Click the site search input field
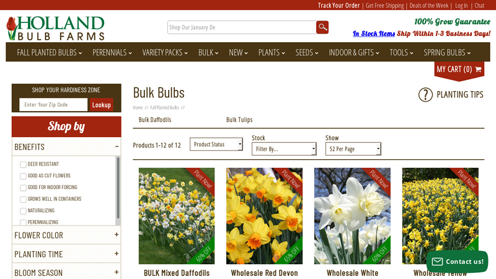This screenshot has width=496, height=279. [x=242, y=27]
